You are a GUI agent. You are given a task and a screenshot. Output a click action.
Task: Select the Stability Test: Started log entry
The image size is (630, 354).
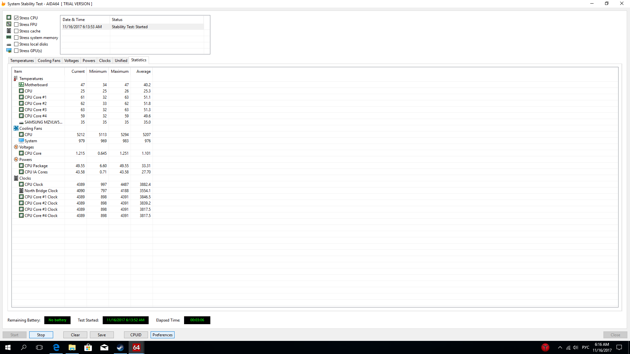pos(132,27)
